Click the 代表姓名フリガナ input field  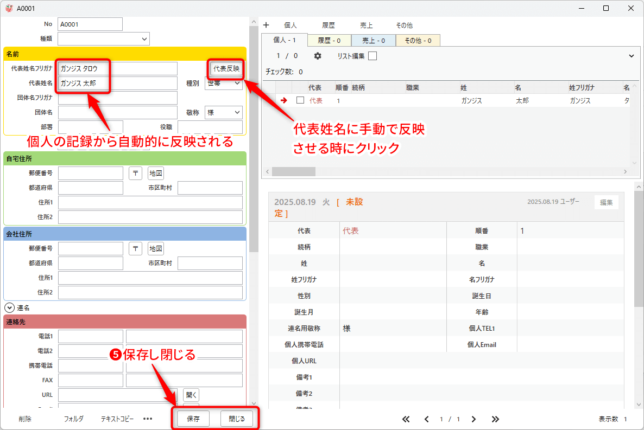pyautogui.click(x=117, y=68)
